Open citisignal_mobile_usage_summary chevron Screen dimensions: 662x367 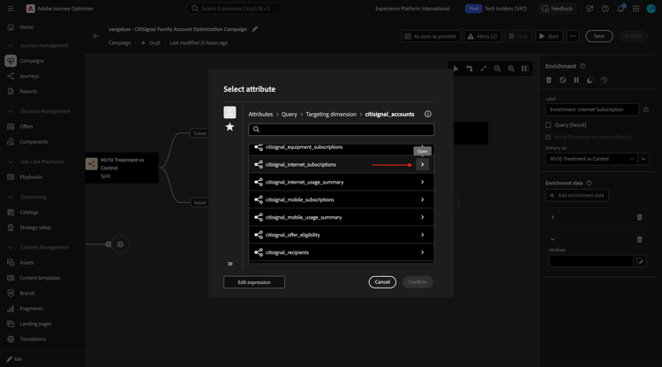422,217
